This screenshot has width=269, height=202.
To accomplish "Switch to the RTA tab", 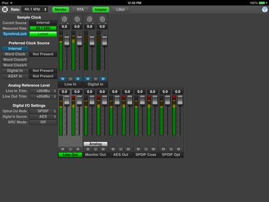I will click(x=80, y=10).
